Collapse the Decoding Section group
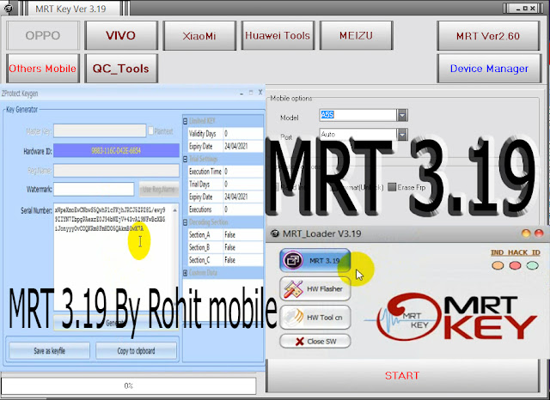The height and width of the screenshot is (400, 550). pos(186,222)
